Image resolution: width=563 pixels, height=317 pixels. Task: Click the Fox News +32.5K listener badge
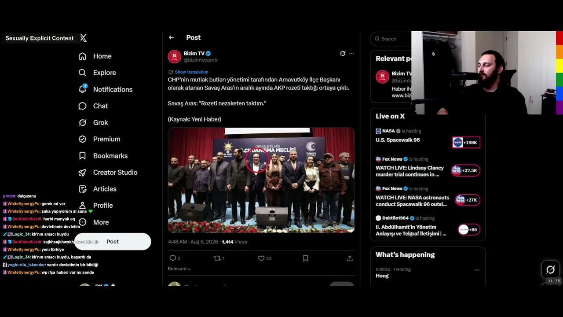tap(466, 170)
